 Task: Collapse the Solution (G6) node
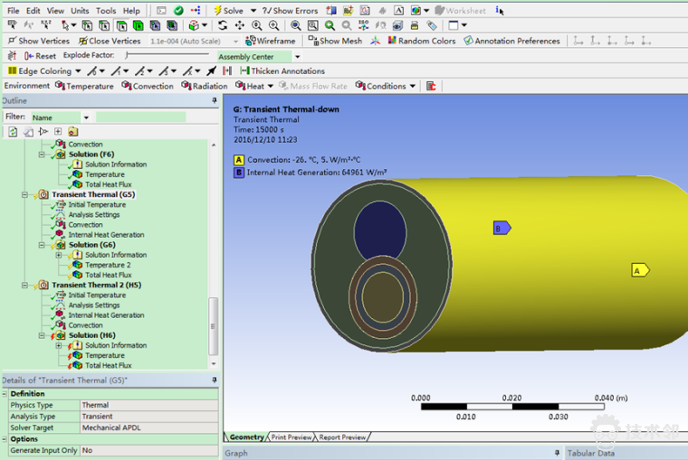coord(42,245)
